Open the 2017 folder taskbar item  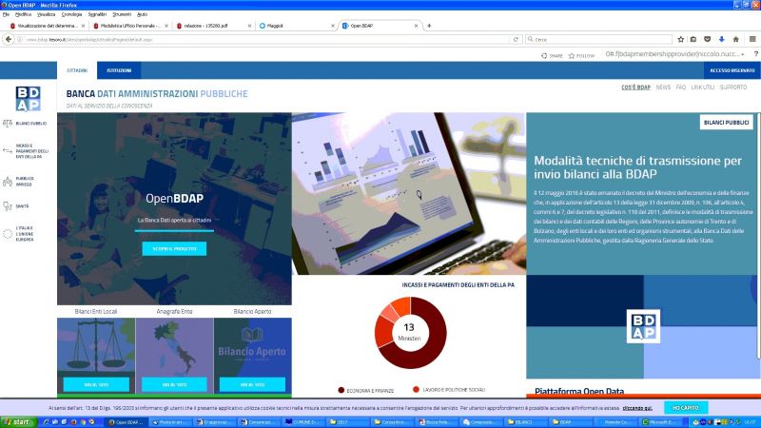click(346, 422)
